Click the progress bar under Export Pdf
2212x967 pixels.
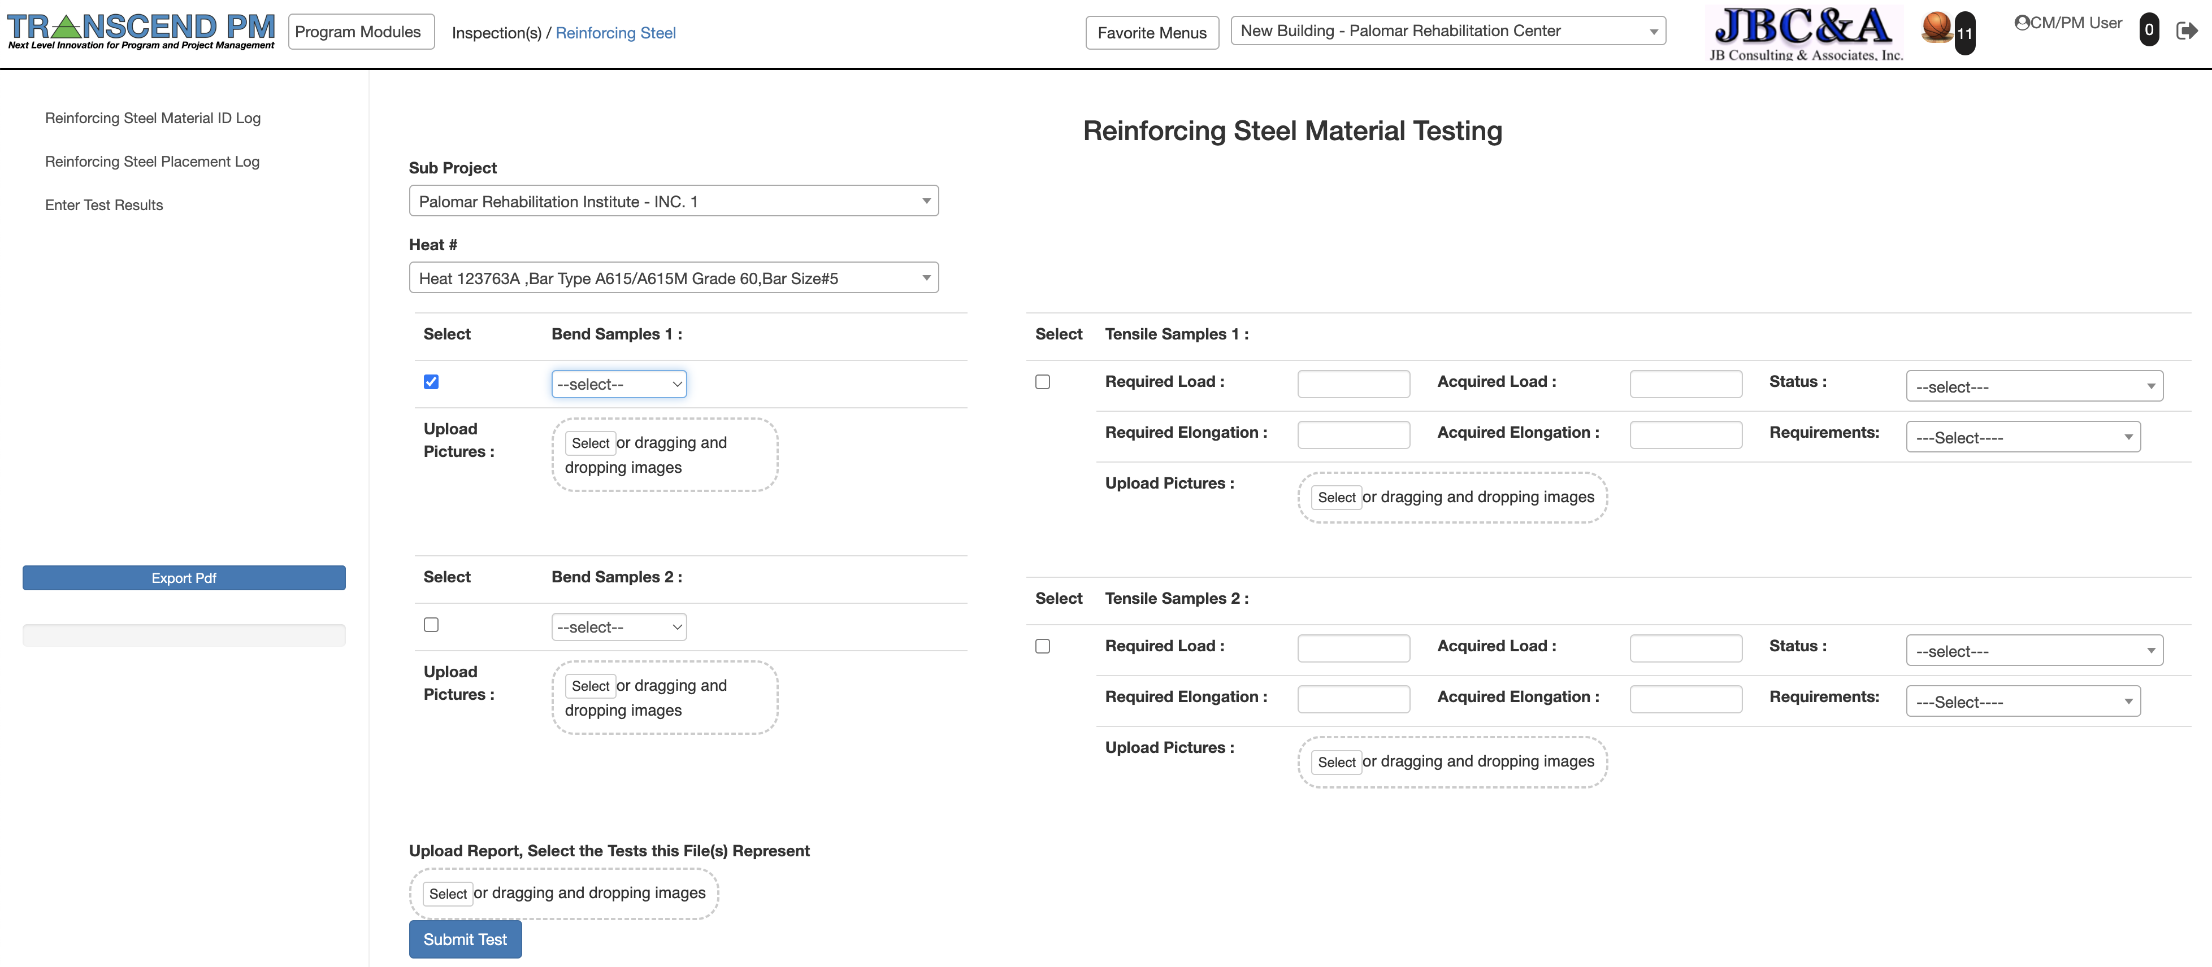click(x=184, y=635)
